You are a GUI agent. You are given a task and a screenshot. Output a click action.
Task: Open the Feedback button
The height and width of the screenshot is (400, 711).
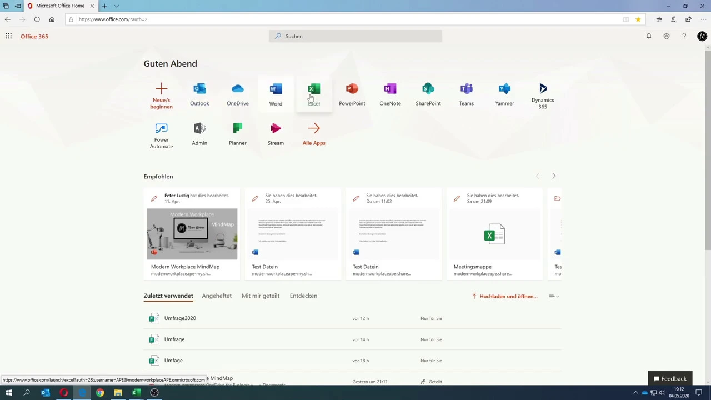[670, 379]
